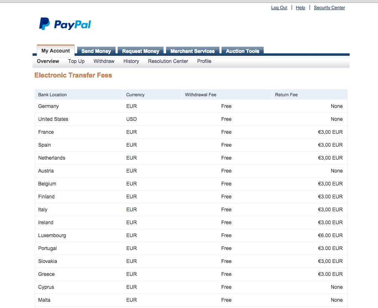The height and width of the screenshot is (308, 378).
Task: Select the Greece row label
Action: pyautogui.click(x=47, y=274)
